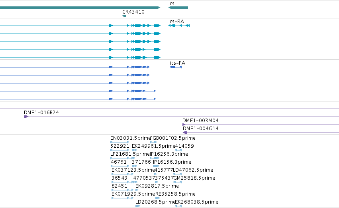Viewport: 339px width, 208px height.
Task: Open the IP16156.3prime EST label
Action: pyautogui.click(x=172, y=162)
